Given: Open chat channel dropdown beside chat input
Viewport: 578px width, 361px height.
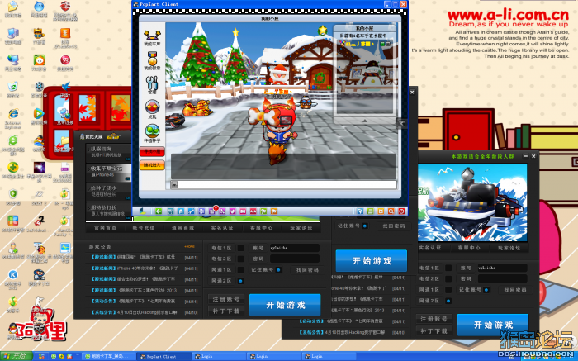Looking at the screenshot, I should coord(175,185).
